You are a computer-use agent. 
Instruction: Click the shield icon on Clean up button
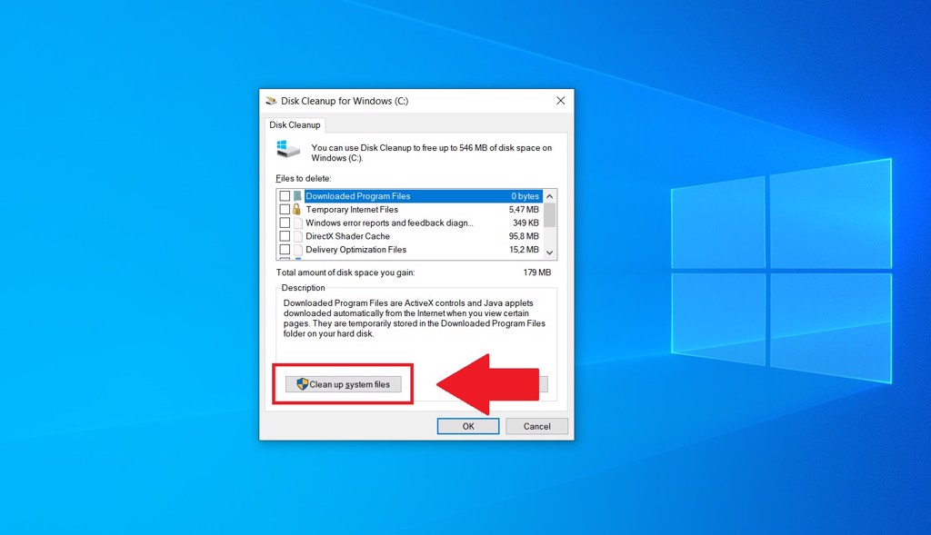pyautogui.click(x=302, y=384)
